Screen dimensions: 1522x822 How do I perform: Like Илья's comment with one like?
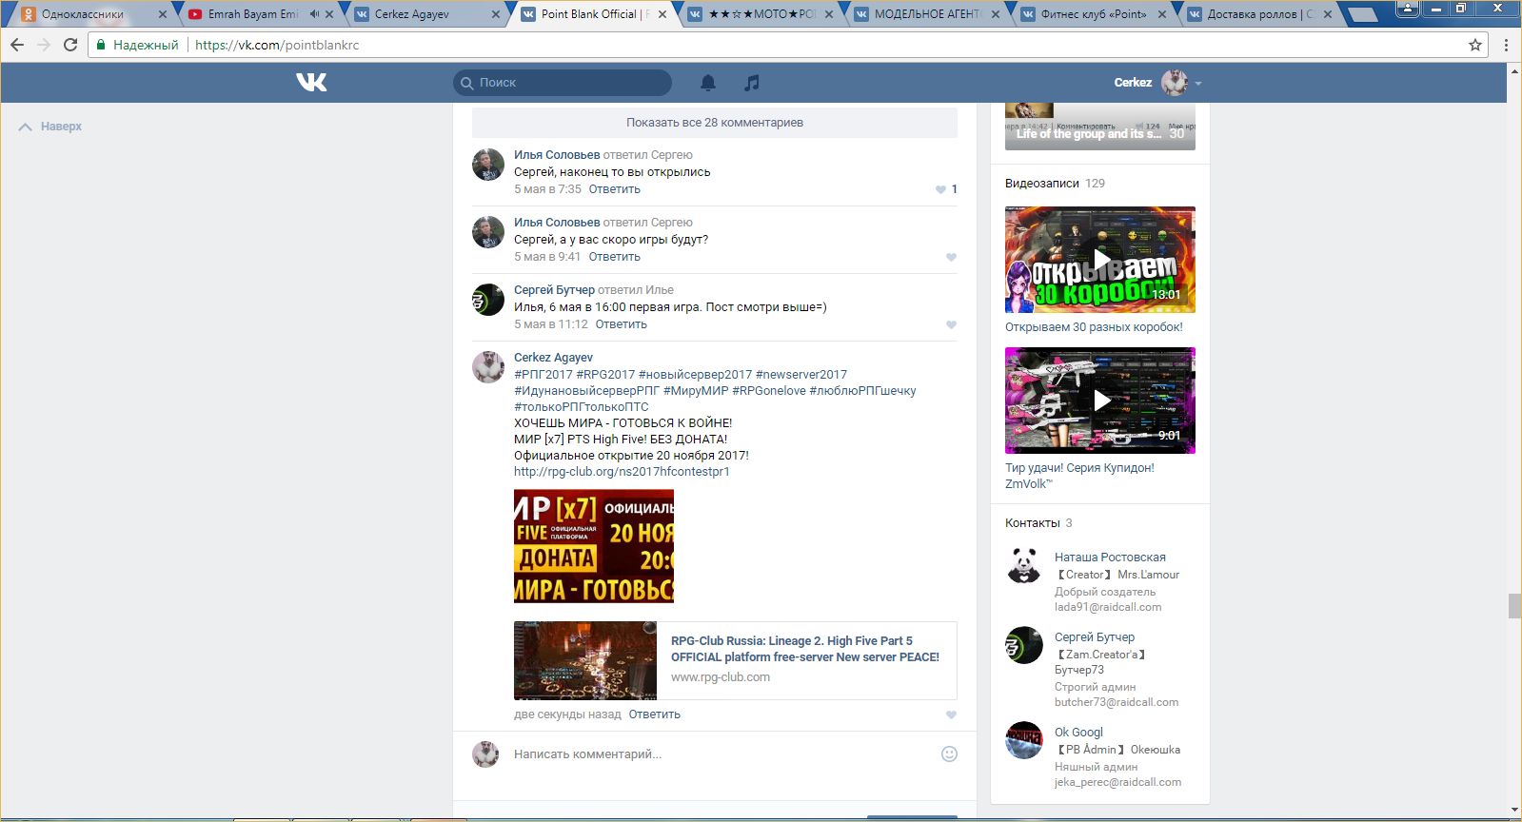(941, 189)
